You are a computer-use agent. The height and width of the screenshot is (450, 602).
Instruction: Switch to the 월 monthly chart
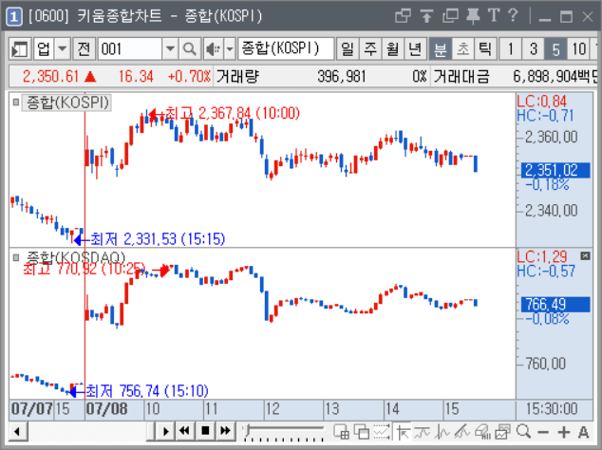pyautogui.click(x=393, y=48)
